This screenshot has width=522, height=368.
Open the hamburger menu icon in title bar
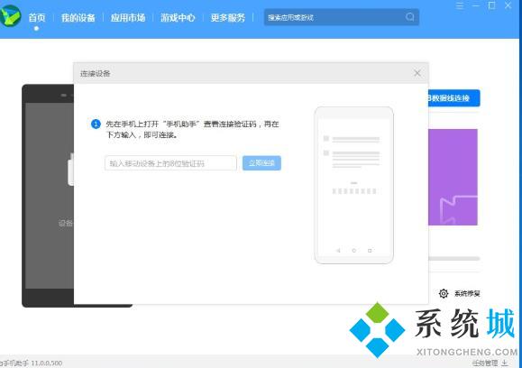(x=460, y=5)
